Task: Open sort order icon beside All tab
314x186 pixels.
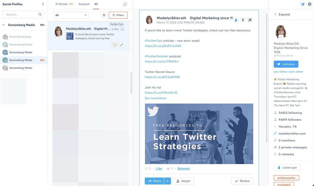Action: (125, 4)
